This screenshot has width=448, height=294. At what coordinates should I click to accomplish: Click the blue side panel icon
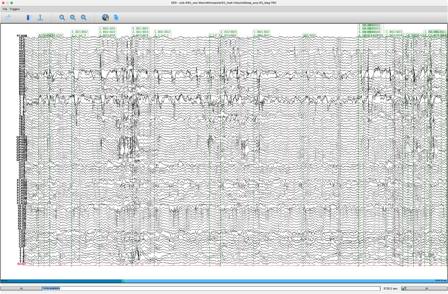[29, 17]
